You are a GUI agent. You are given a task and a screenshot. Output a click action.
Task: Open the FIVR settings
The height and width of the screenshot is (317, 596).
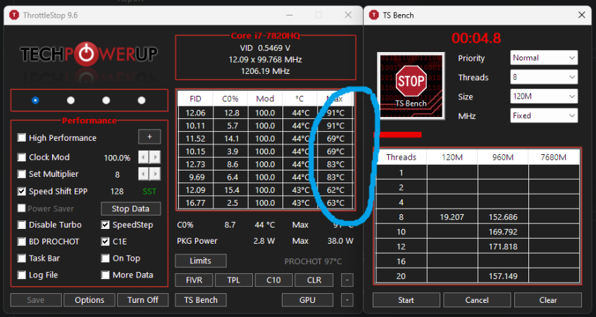coord(194,280)
